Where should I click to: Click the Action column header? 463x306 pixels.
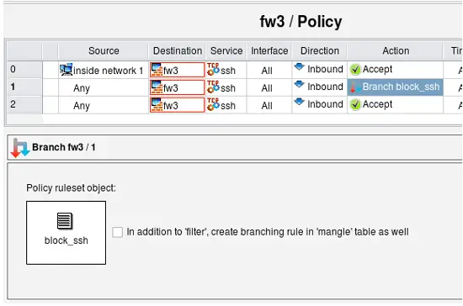396,50
